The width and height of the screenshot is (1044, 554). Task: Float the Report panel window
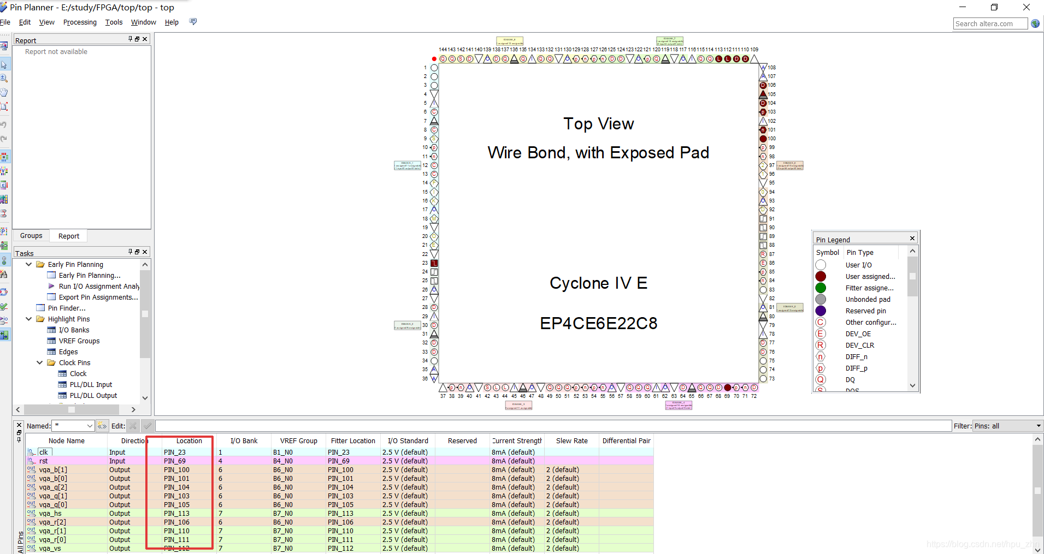tap(137, 39)
